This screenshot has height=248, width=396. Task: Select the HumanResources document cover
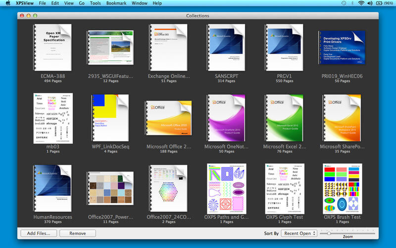52,188
